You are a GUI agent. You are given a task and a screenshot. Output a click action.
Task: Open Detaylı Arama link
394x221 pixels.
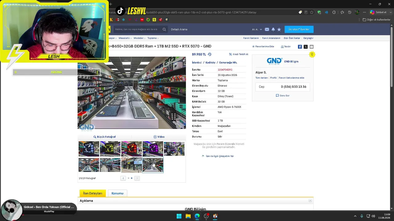tap(179, 29)
